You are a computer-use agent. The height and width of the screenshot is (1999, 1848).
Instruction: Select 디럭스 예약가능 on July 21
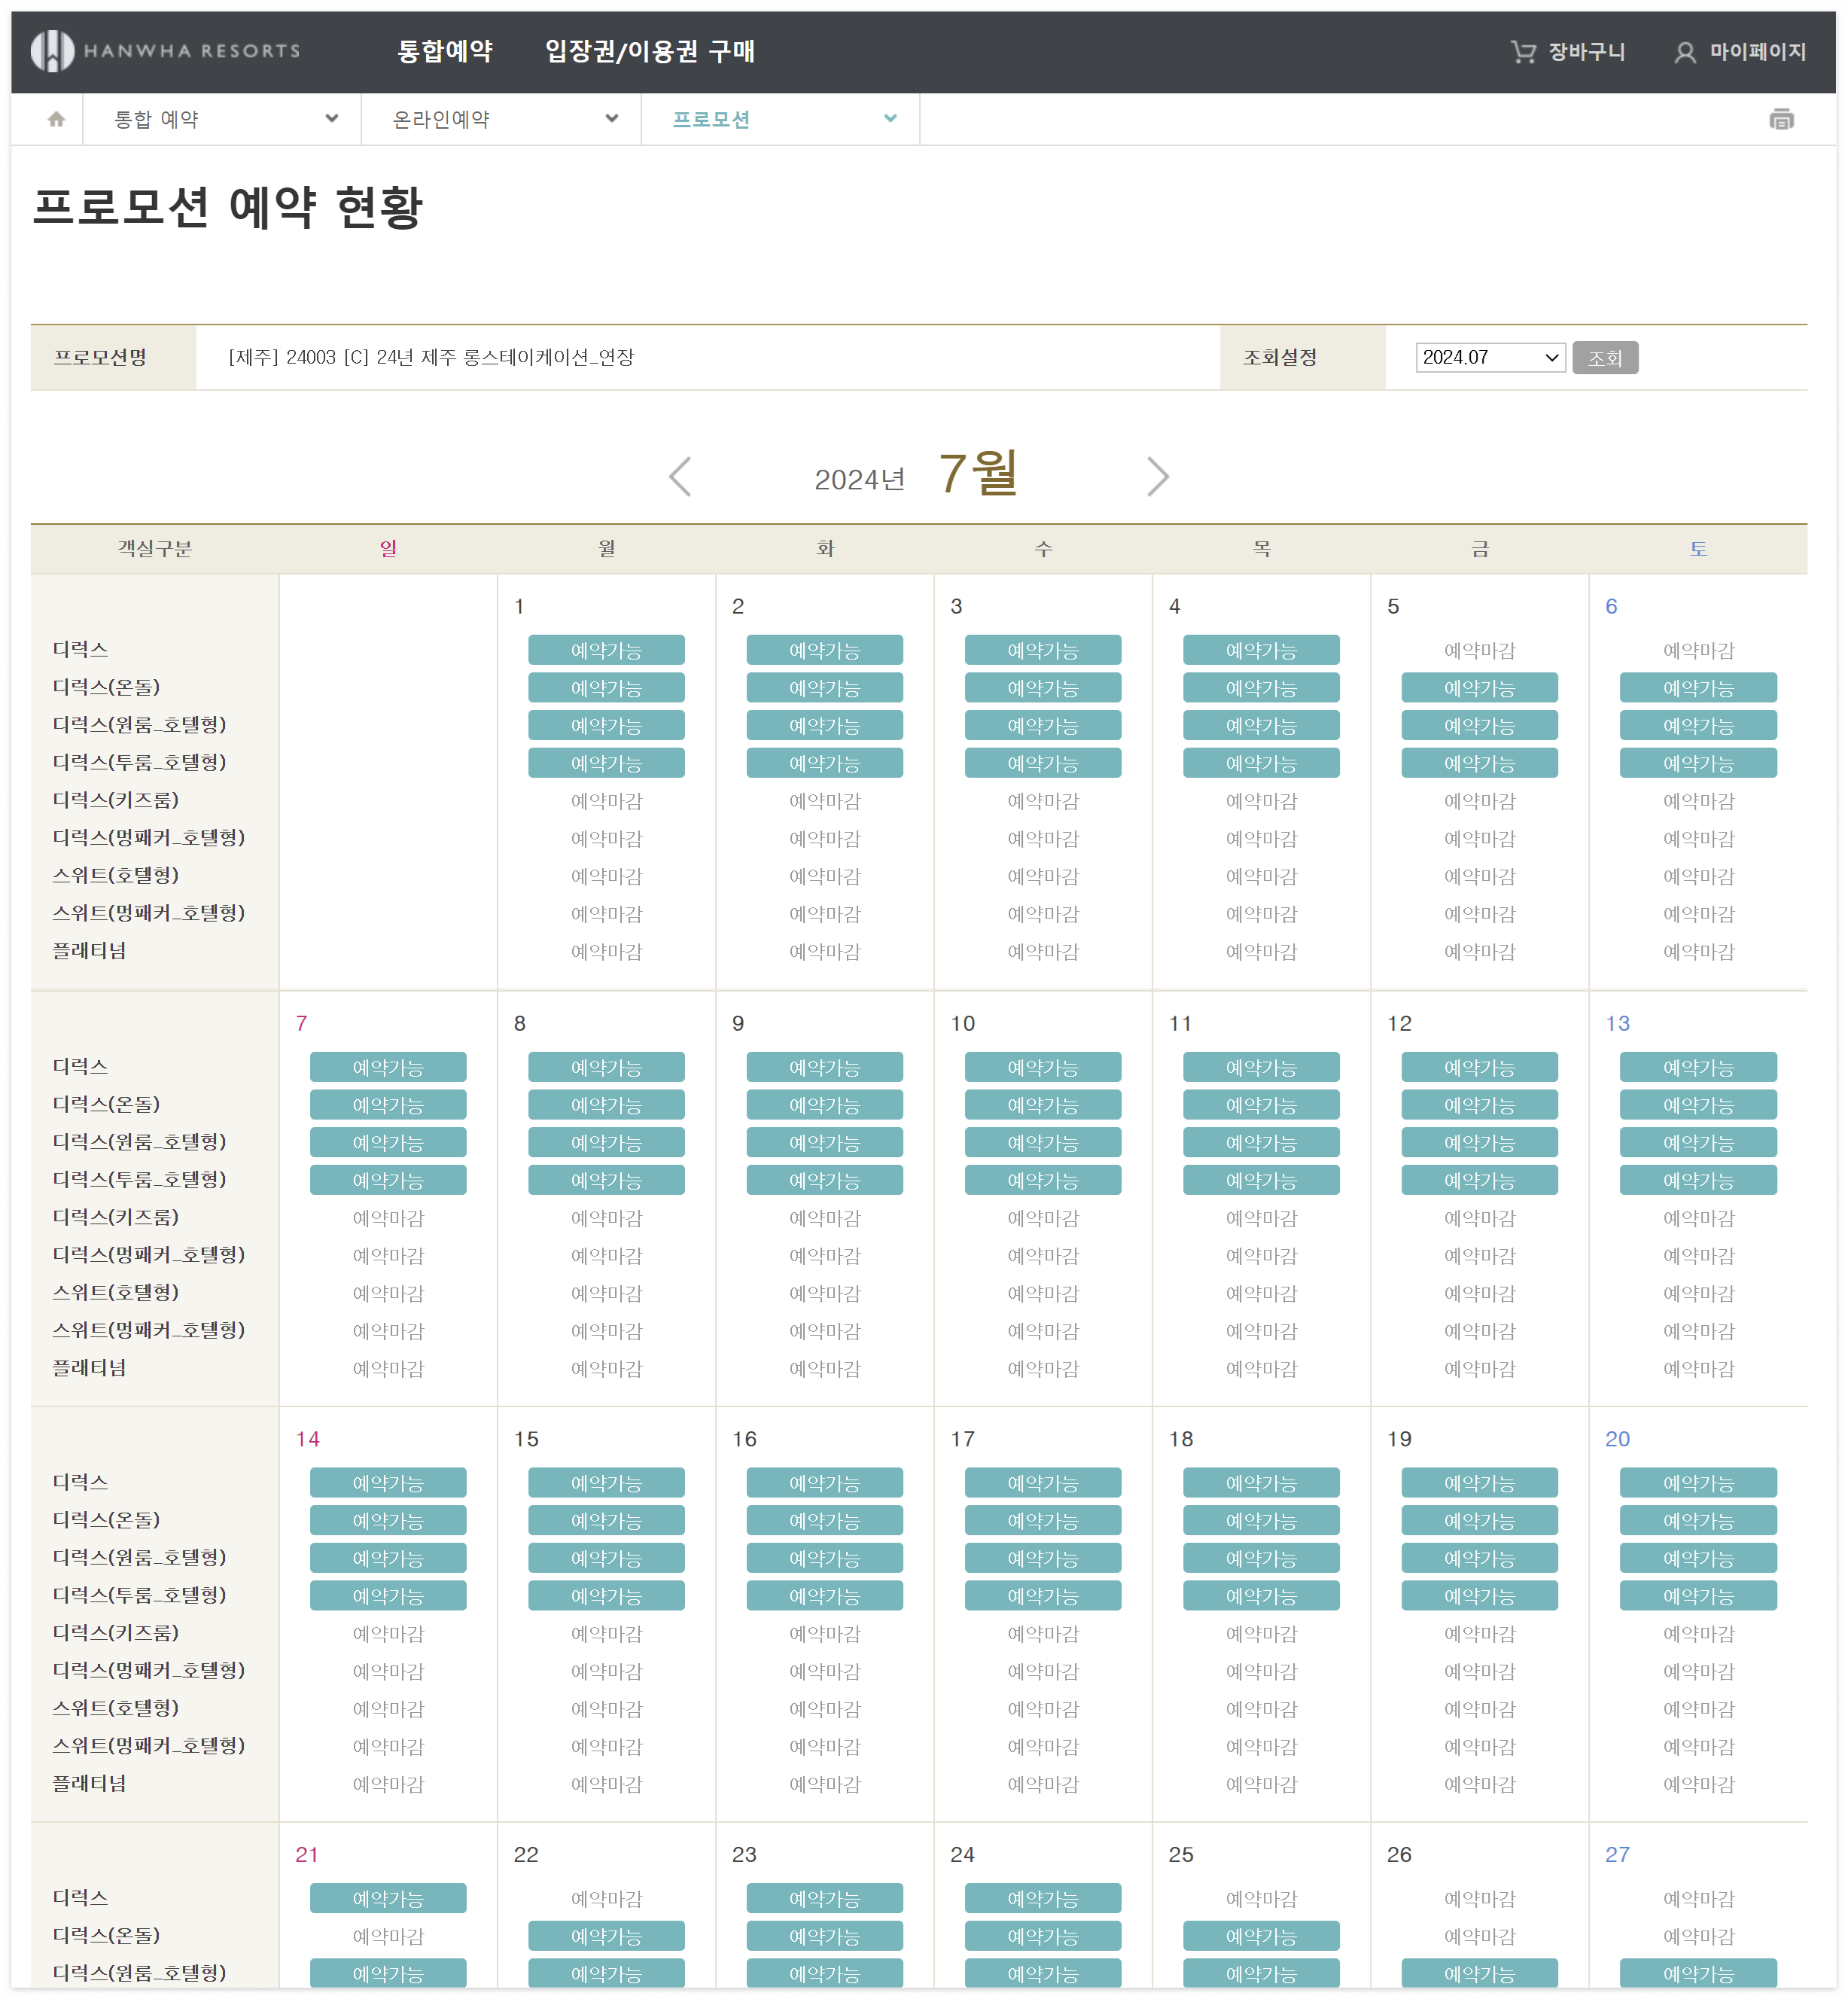tap(388, 1899)
